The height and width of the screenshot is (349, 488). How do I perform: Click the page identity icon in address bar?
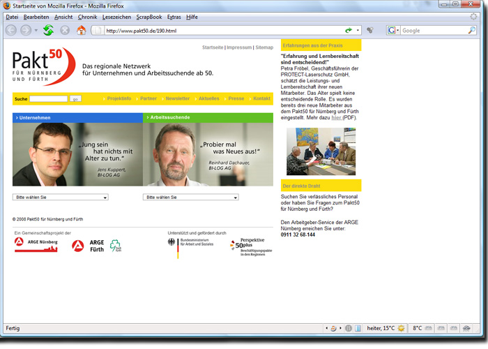(98, 31)
